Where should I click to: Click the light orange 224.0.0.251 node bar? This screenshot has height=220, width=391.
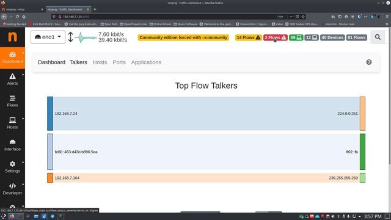(362, 114)
